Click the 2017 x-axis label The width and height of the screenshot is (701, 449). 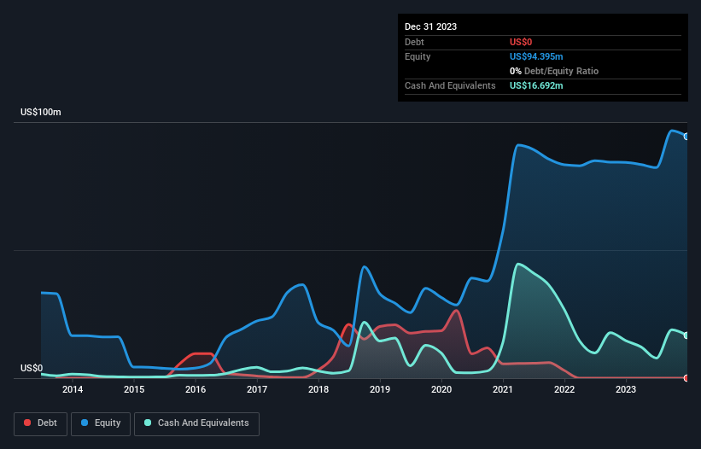[257, 389]
